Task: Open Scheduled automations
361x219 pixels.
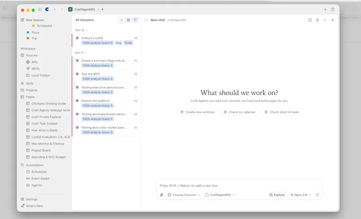Action: pyautogui.click(x=36, y=172)
